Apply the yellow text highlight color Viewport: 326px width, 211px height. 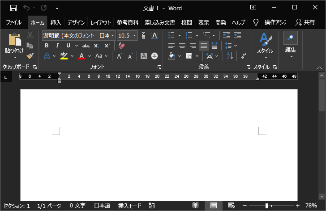tap(64, 56)
